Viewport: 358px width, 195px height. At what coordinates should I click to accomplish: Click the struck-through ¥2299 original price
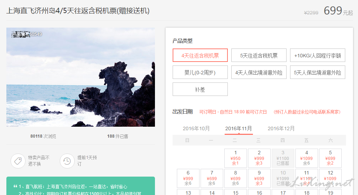(311, 13)
